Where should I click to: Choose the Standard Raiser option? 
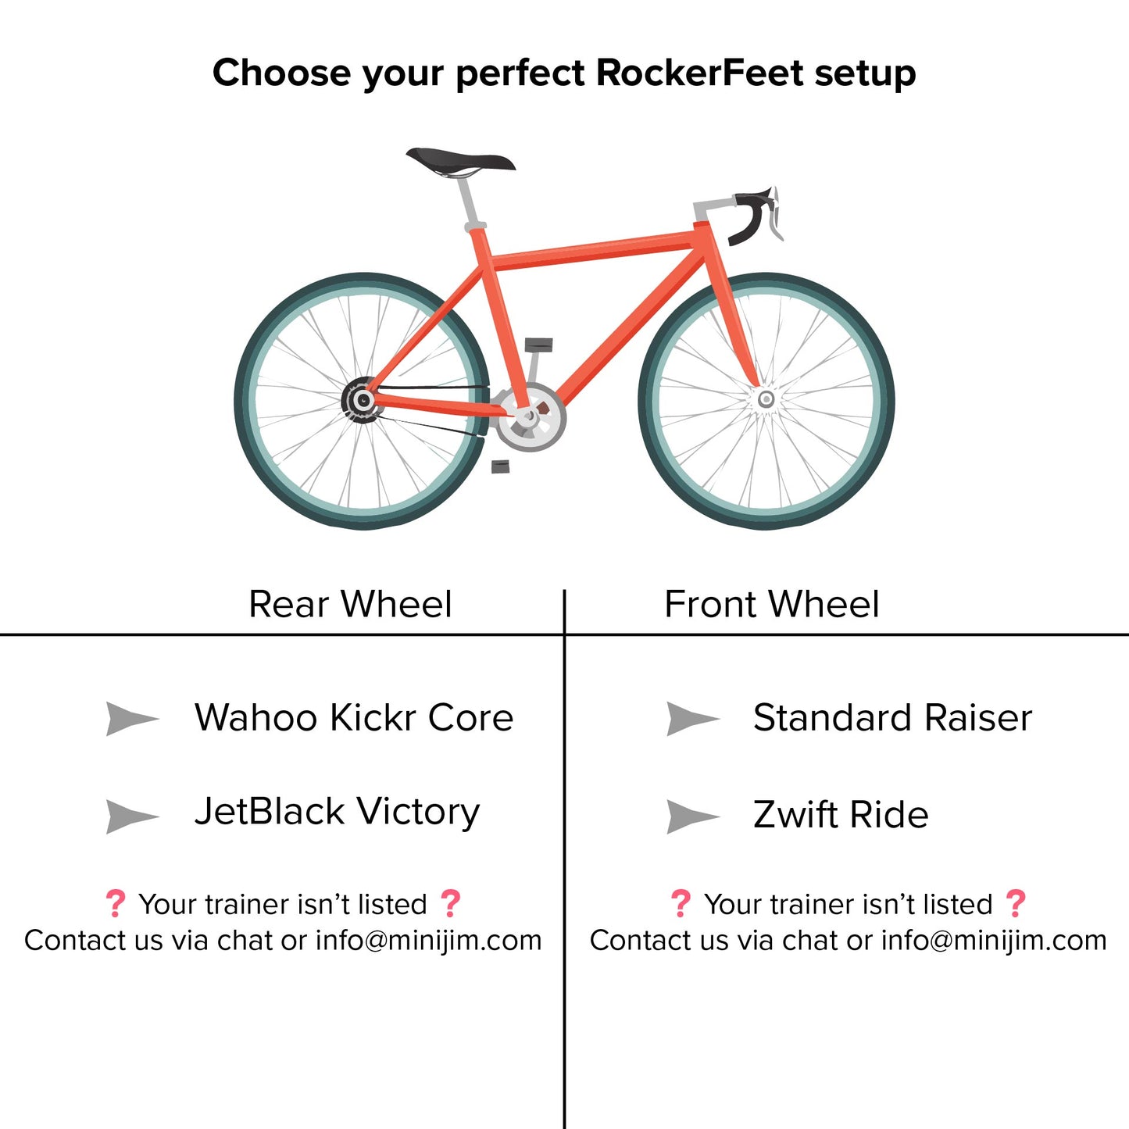pyautogui.click(x=892, y=717)
